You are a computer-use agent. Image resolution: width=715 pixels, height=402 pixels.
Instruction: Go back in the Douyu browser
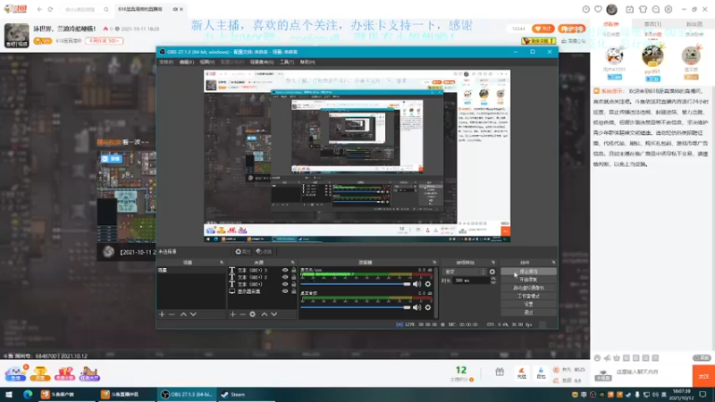(39, 9)
